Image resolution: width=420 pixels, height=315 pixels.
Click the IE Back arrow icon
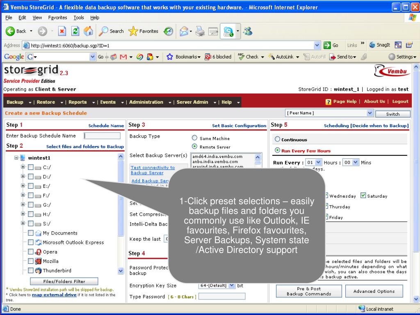pos(10,31)
